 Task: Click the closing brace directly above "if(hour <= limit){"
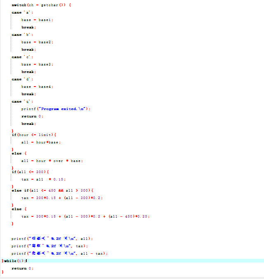click(x=12, y=131)
